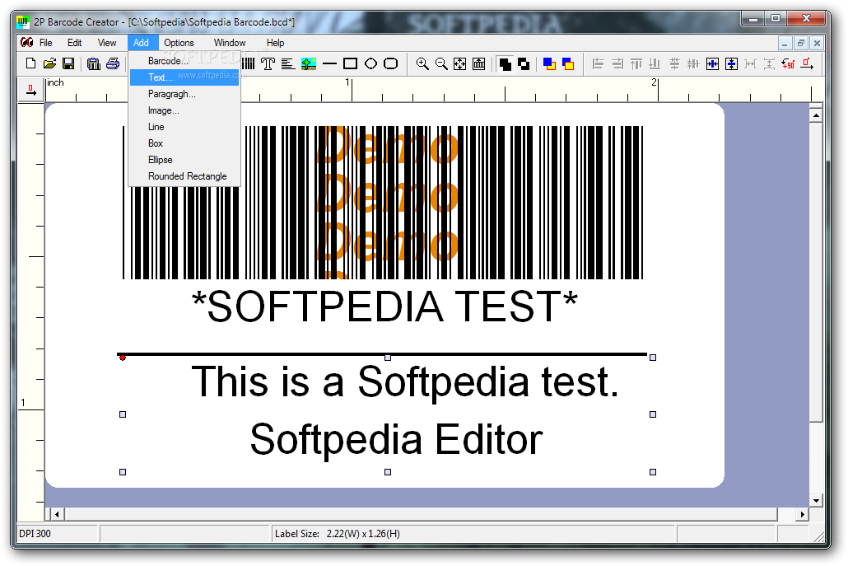
Task: Open the Window menu
Action: click(x=230, y=43)
